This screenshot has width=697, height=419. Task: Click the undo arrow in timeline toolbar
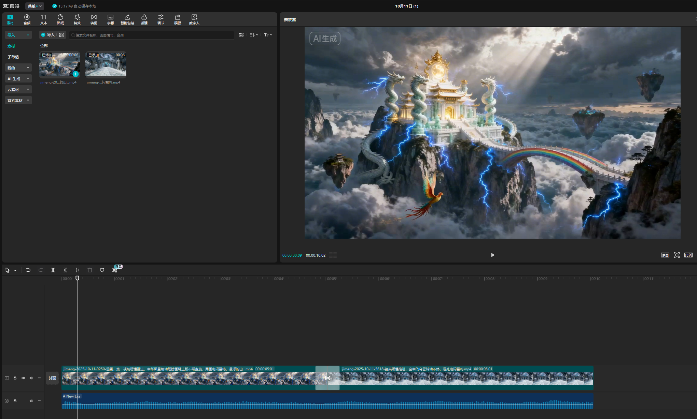28,270
